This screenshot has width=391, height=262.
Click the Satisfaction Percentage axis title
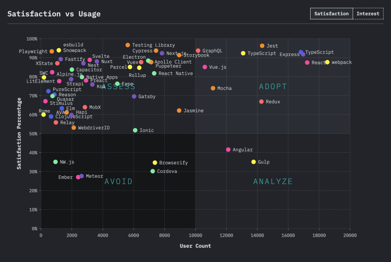pos(19,134)
